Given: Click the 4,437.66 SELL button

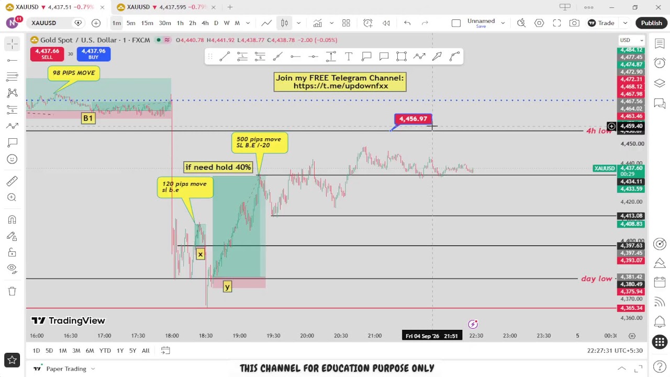Looking at the screenshot, I should point(47,54).
